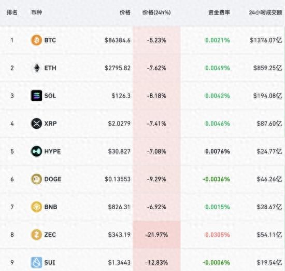The image size is (285, 271).
Task: Click the DOGE dog coin icon
Action: tap(37, 179)
